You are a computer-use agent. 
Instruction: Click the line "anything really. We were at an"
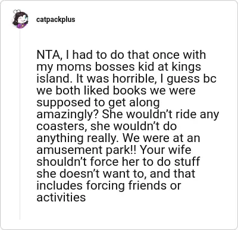tap(118, 138)
